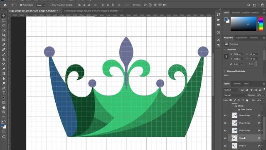This screenshot has height=150, width=266.
Task: Select the Path Selection tool
Action: pos(4,97)
